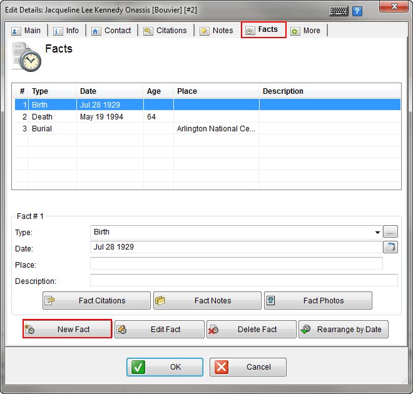Click the date calculator icon beside Date field

click(390, 247)
